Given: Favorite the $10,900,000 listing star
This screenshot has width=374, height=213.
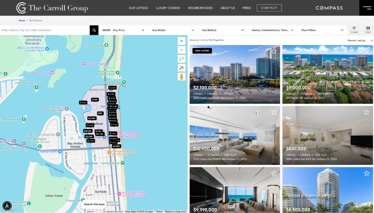Looking at the screenshot, I should (273, 112).
